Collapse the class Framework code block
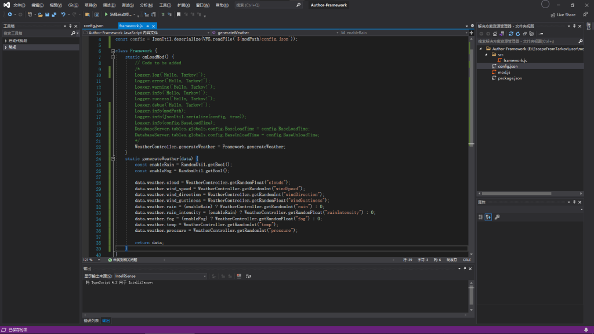 pos(113,51)
